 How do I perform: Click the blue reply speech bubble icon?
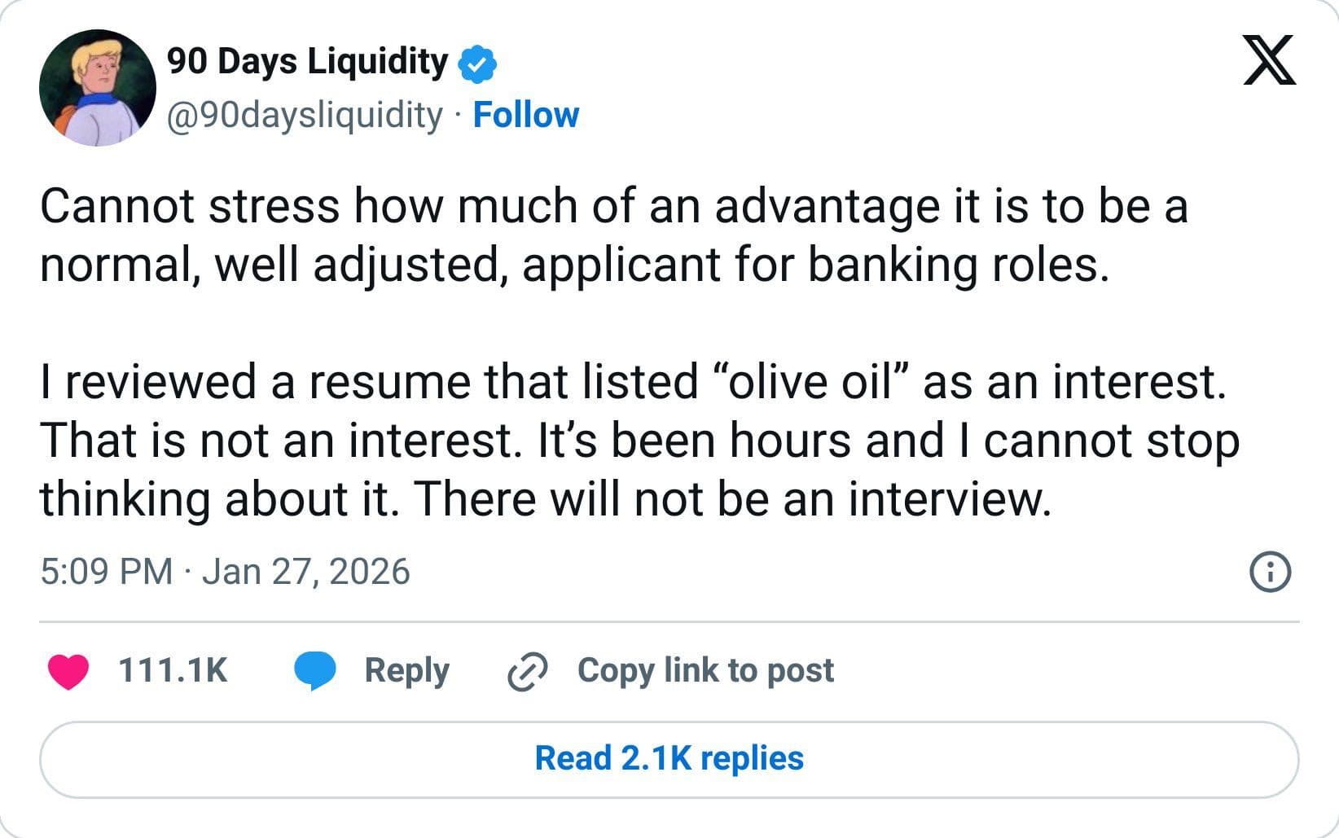[x=315, y=671]
